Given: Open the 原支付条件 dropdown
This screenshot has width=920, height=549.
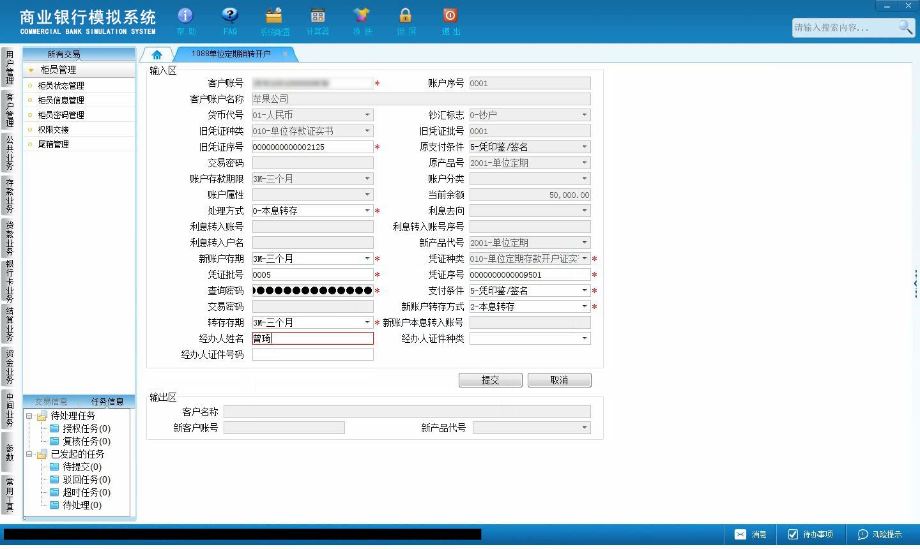Looking at the screenshot, I should click(x=584, y=147).
